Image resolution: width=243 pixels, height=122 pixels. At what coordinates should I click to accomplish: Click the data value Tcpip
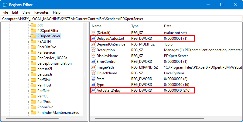[168, 44]
